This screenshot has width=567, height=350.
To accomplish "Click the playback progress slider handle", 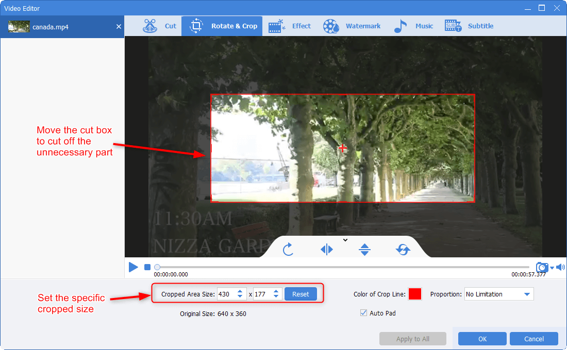I will [157, 267].
